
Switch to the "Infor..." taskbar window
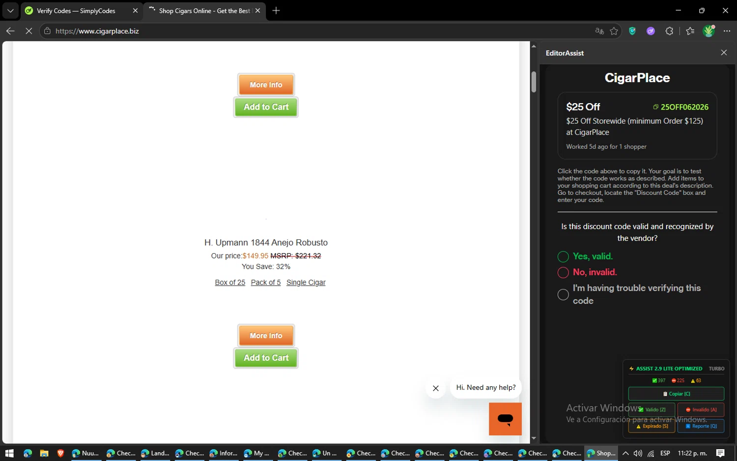tap(223, 453)
